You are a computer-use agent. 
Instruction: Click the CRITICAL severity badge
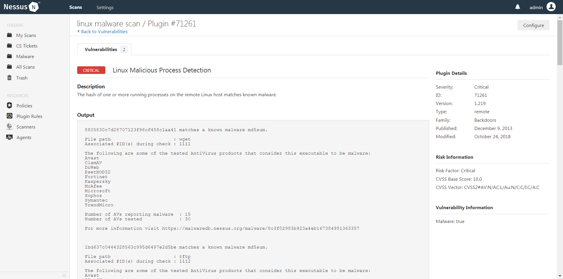tap(91, 70)
